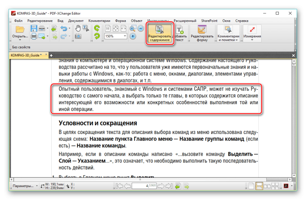Screen dimensions: 306x200
Task: Go to previous page arrow
Action: click(x=127, y=186)
